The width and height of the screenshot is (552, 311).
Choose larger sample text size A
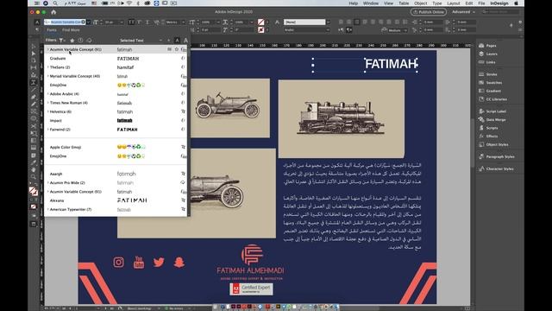[185, 41]
